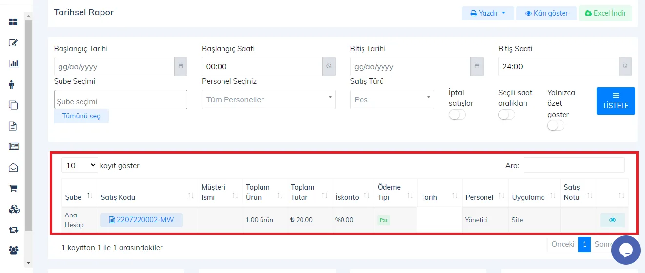645x273 pixels.
Task: Open sale code 2207220002-MW link
Action: (x=141, y=220)
